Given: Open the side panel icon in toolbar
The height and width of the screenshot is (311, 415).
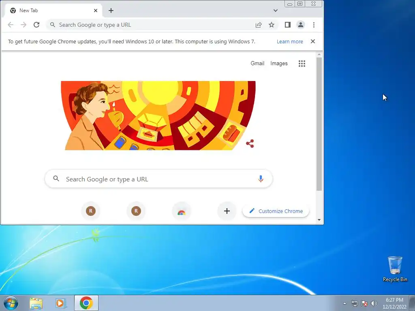Looking at the screenshot, I should pos(288,25).
